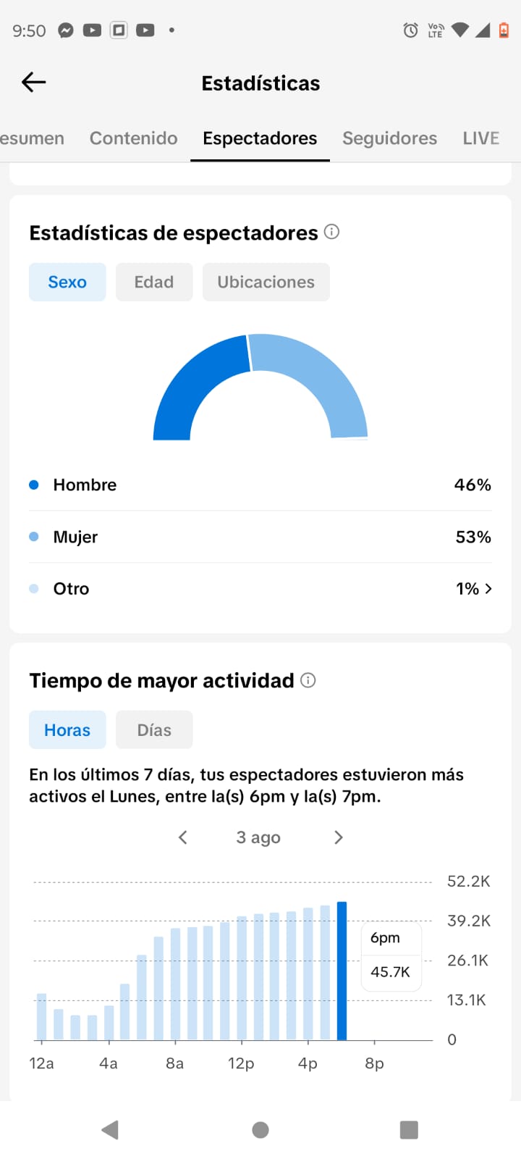Tap the Messenger notification icon
Screen dimensions: 521x1159
coord(66,30)
